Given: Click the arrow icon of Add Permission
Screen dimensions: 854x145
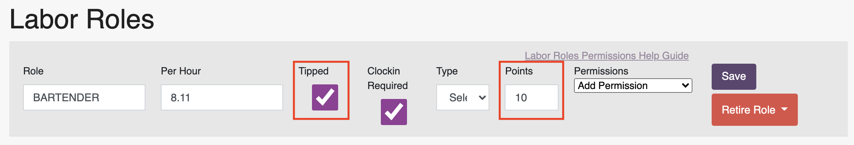Looking at the screenshot, I should (x=685, y=86).
